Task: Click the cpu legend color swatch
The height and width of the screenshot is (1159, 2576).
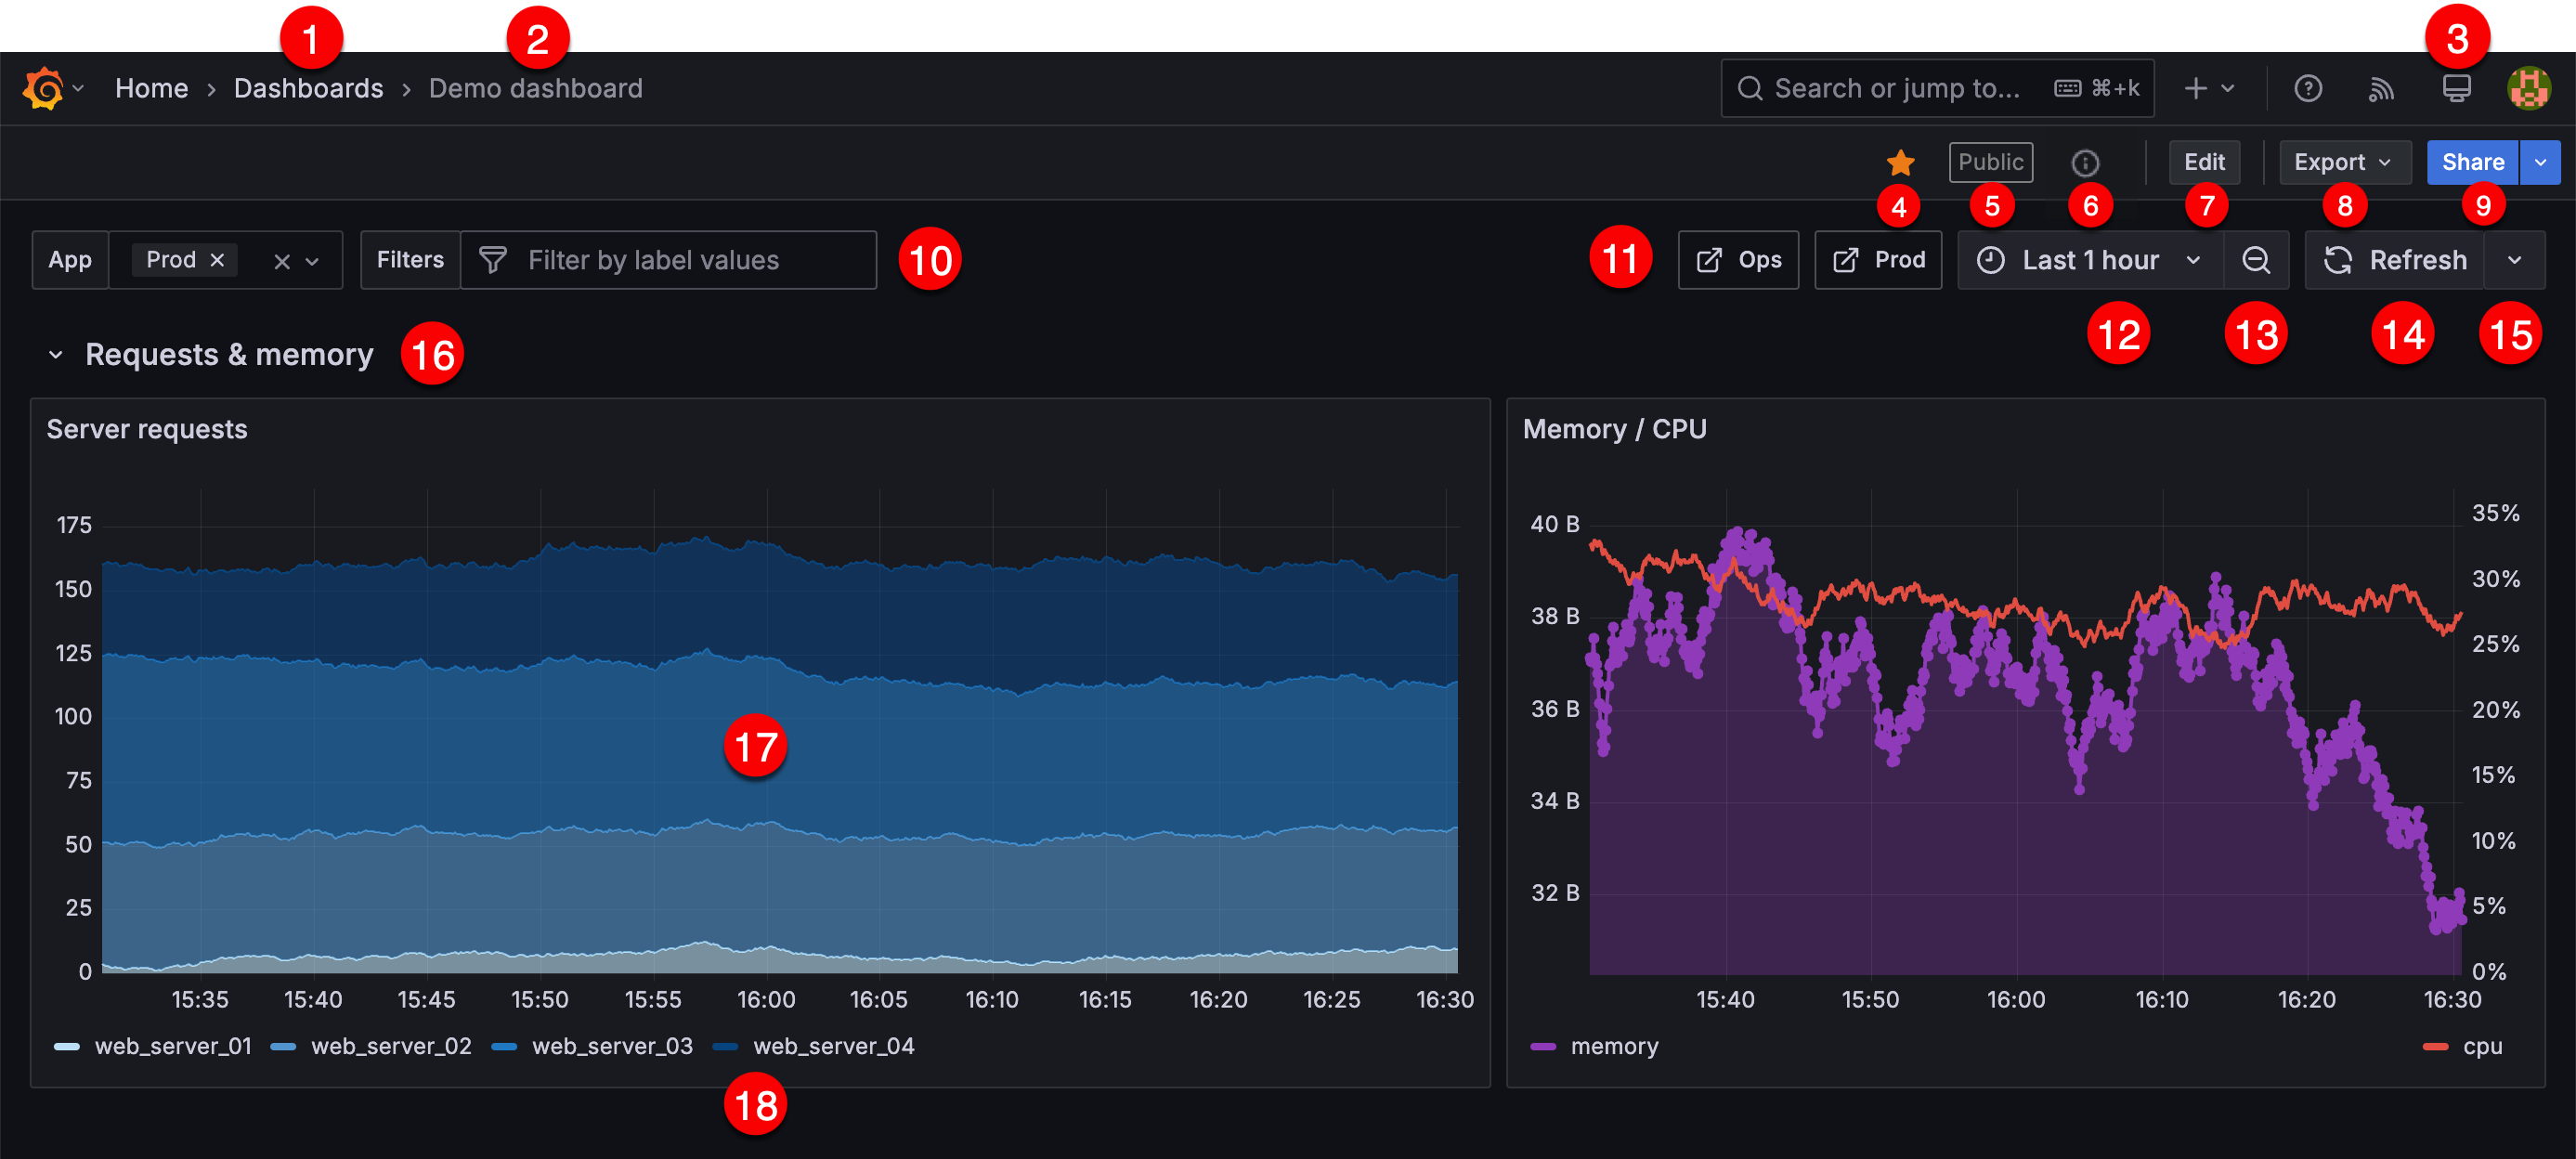Action: pos(2434,1046)
